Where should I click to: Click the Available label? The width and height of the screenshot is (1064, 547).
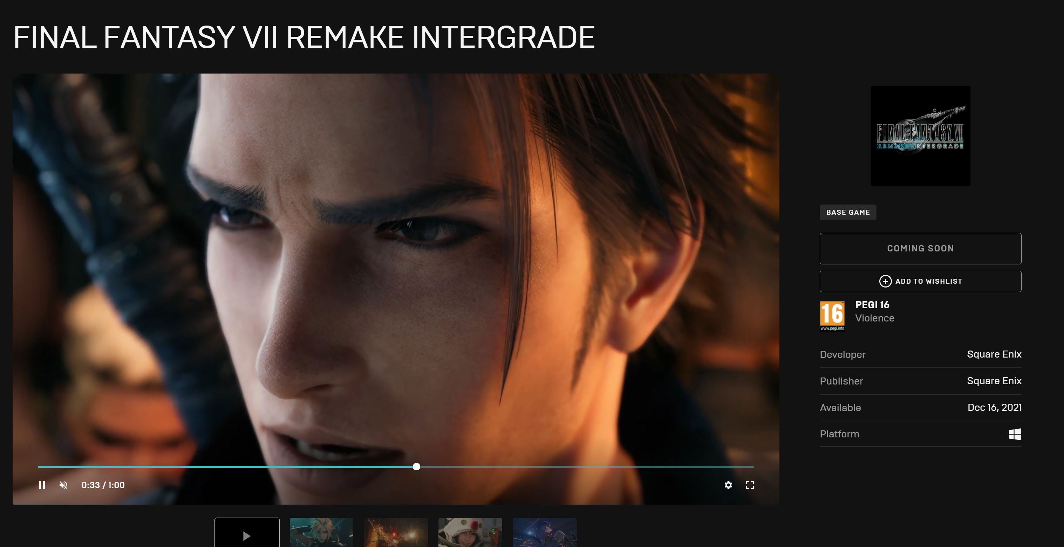coord(840,408)
